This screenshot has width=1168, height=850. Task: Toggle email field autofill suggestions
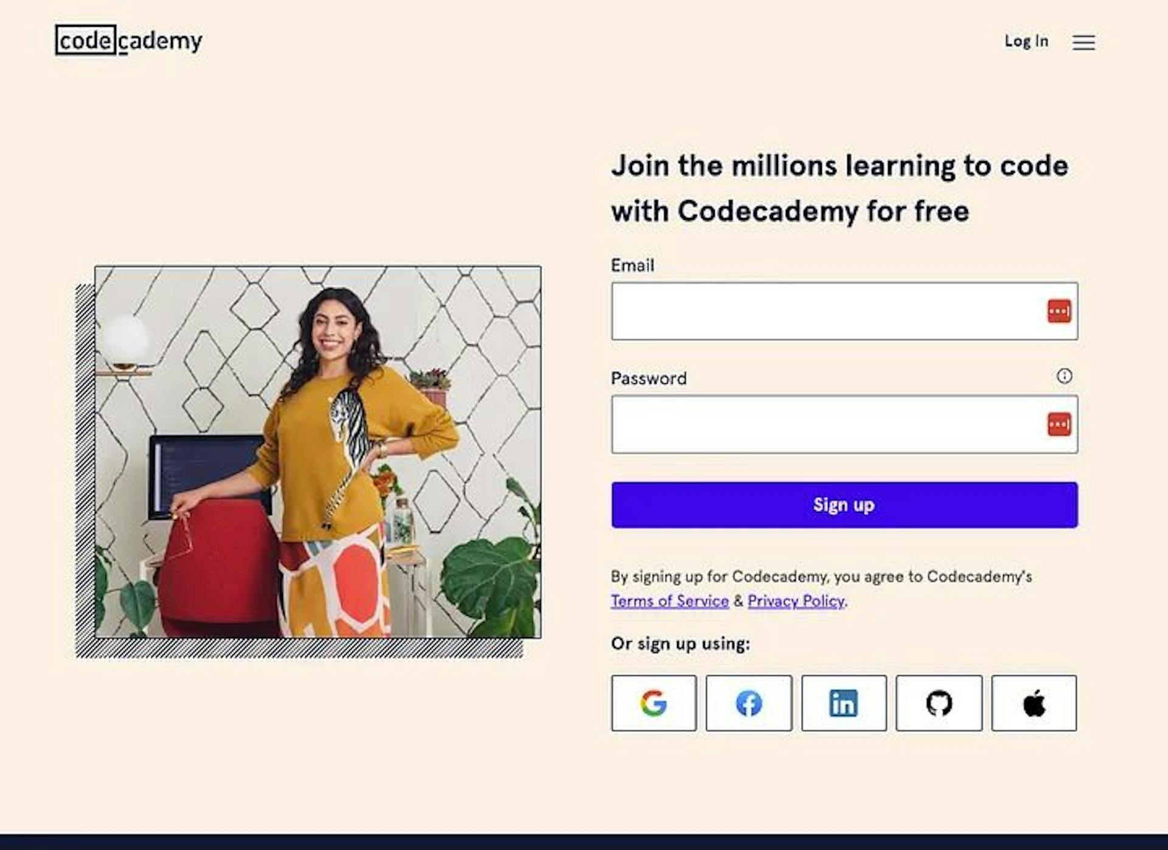(1057, 311)
